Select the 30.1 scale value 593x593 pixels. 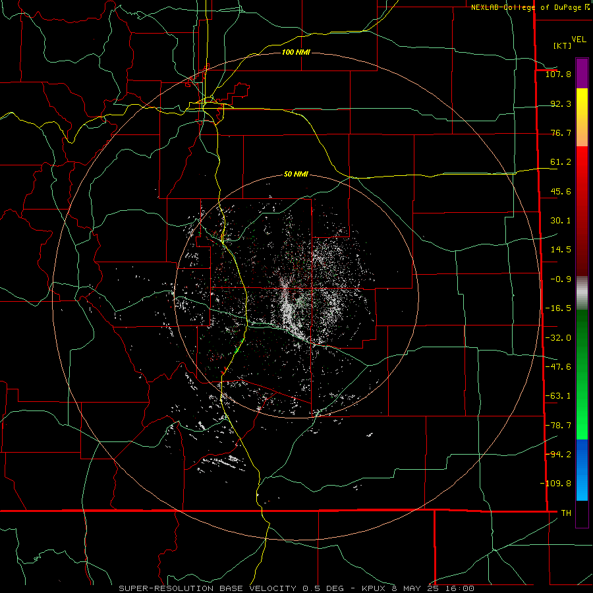pyautogui.click(x=561, y=221)
